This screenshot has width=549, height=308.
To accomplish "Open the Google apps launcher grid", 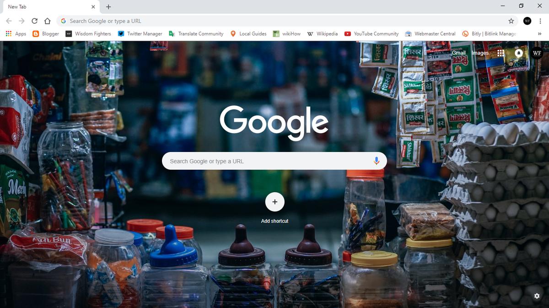I will click(x=501, y=53).
